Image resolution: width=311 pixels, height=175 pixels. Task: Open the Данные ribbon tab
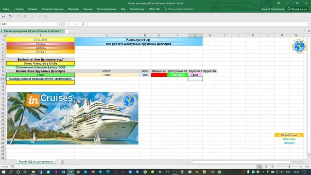(88, 9)
